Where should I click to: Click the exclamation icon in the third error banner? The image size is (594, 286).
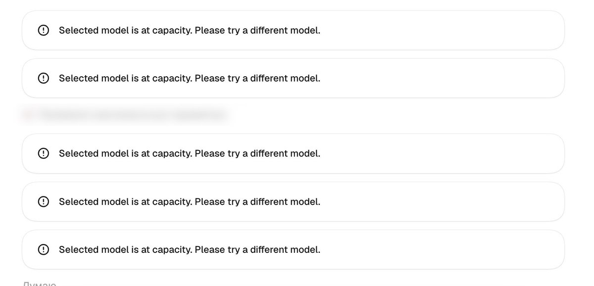44,153
